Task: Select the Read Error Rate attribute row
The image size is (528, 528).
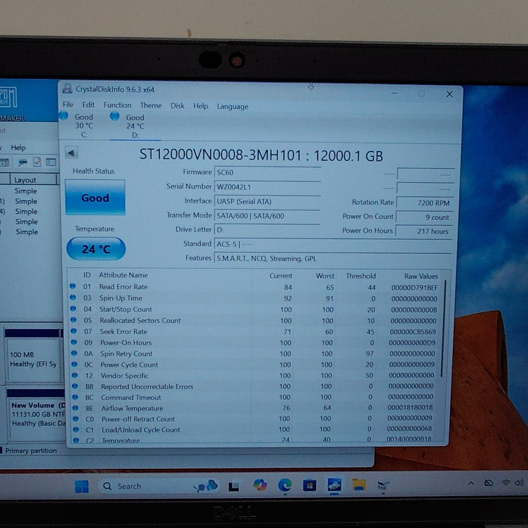Action: click(254, 287)
